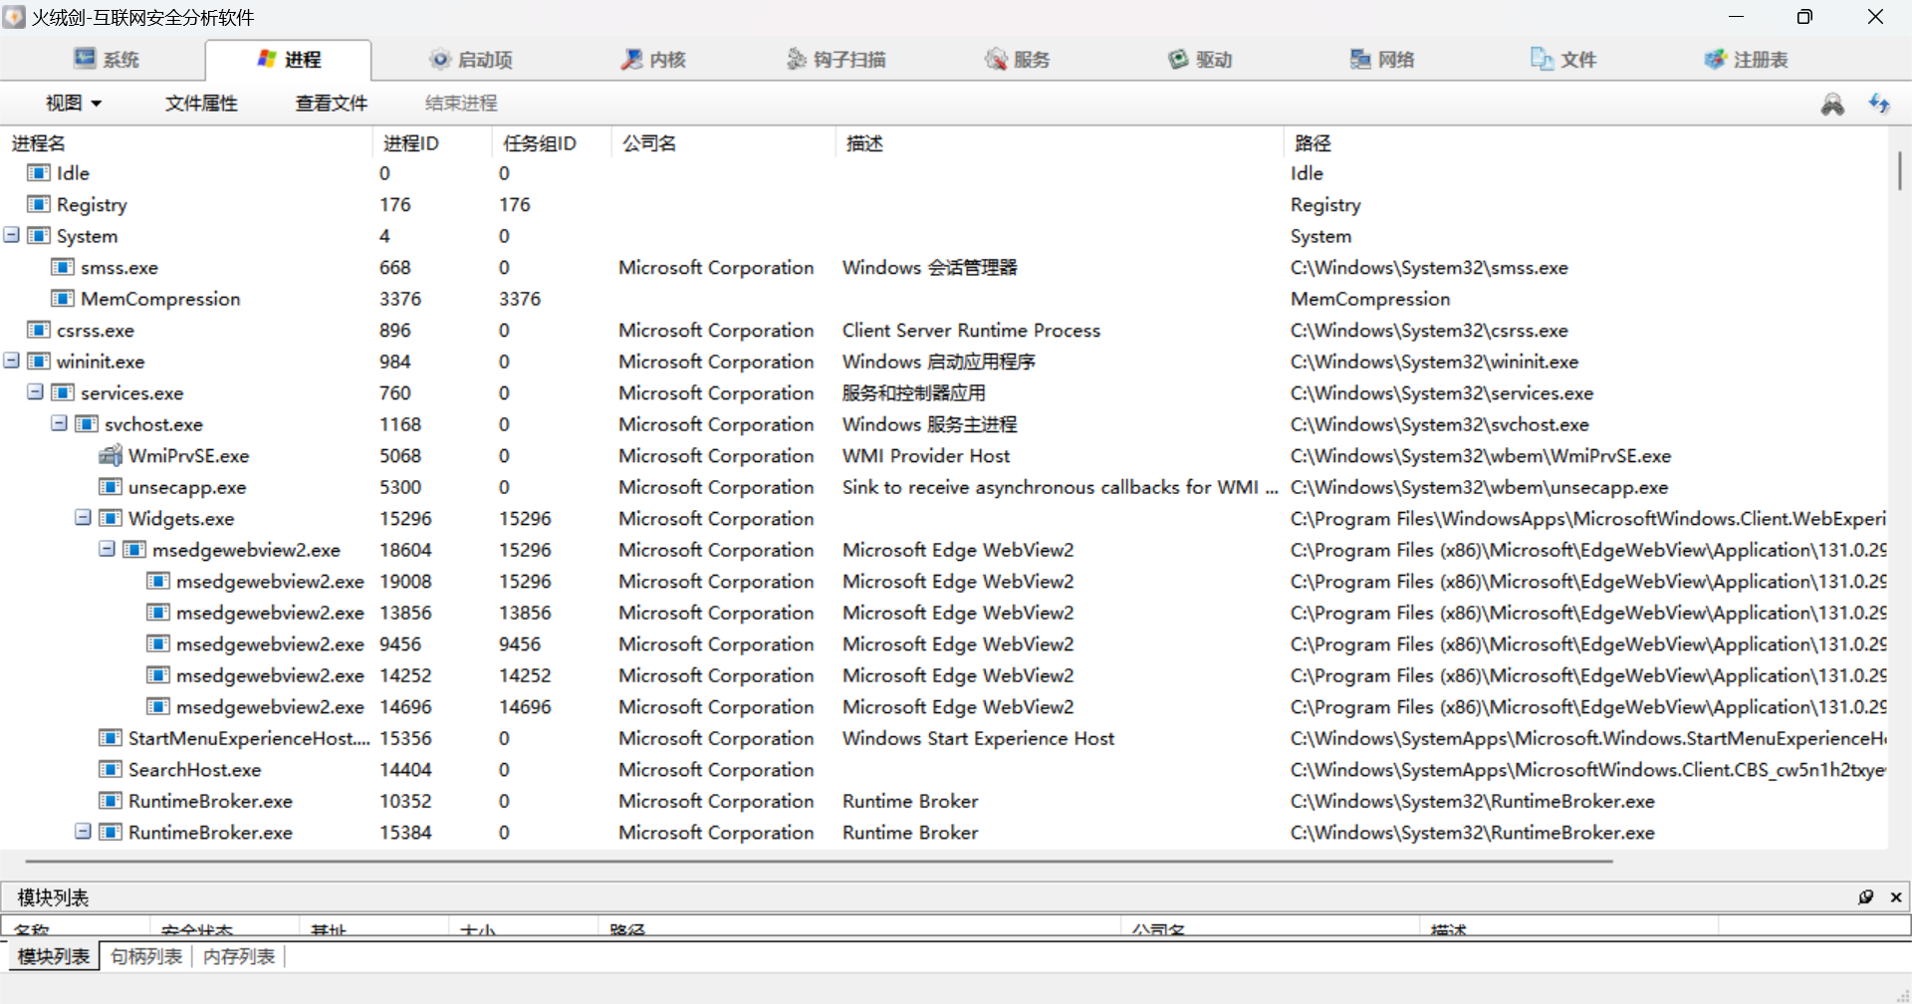
Task: Click the csrss.exe process icon
Action: pyautogui.click(x=39, y=330)
